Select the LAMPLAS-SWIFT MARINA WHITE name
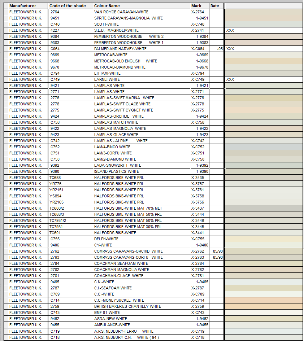Screen dimensions: 304x341 tap(124, 98)
